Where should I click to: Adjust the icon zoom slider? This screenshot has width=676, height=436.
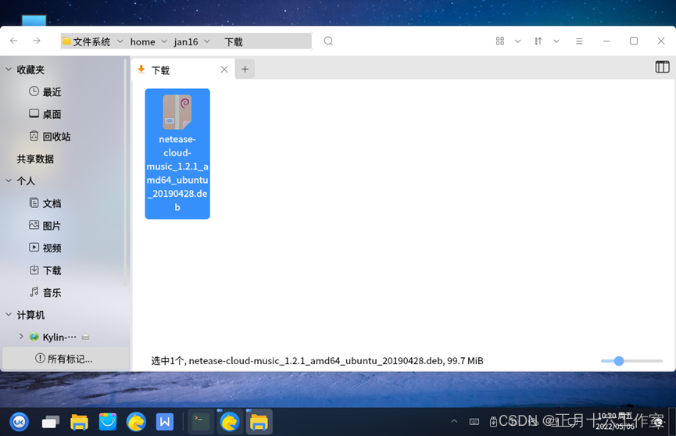pos(619,361)
